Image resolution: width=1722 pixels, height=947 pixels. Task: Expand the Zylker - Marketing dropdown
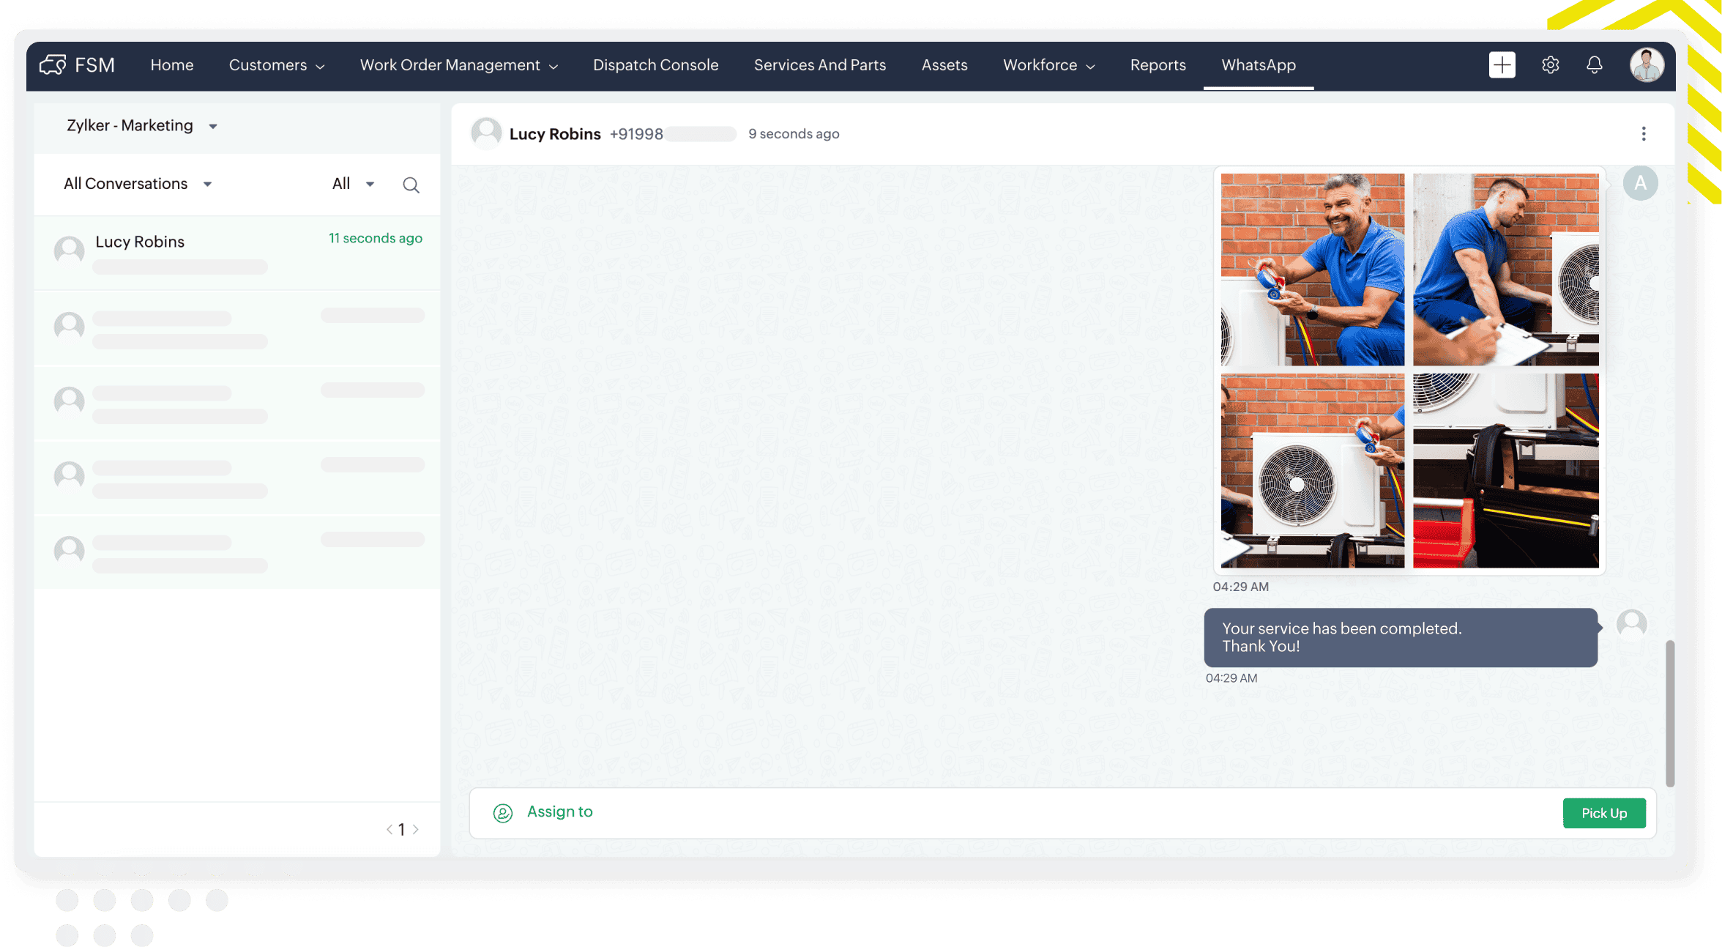(x=213, y=127)
